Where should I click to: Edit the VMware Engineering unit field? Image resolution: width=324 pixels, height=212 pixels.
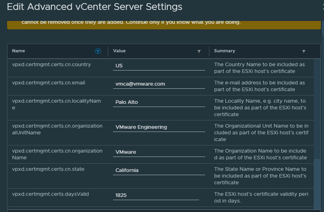click(159, 127)
